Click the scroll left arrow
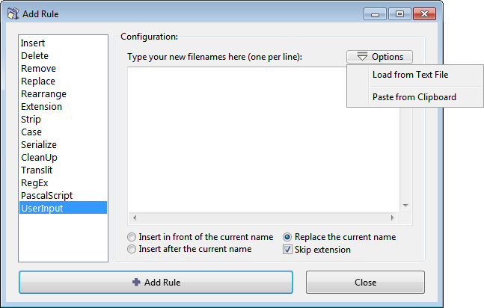The image size is (484, 308). click(135, 218)
